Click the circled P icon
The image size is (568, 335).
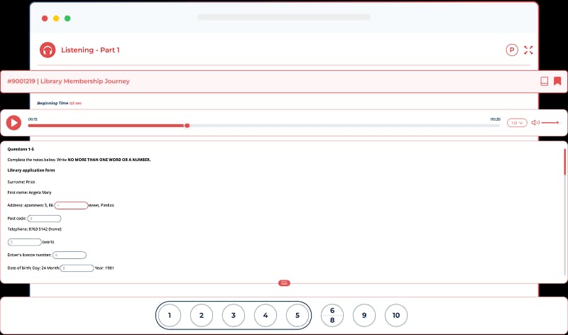click(x=512, y=50)
